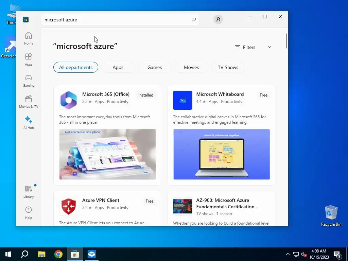Click the Free button for Azure VPN Client

tap(150, 201)
